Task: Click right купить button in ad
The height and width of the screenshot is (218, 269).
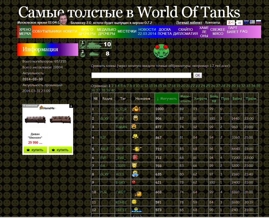Action: point(60,150)
